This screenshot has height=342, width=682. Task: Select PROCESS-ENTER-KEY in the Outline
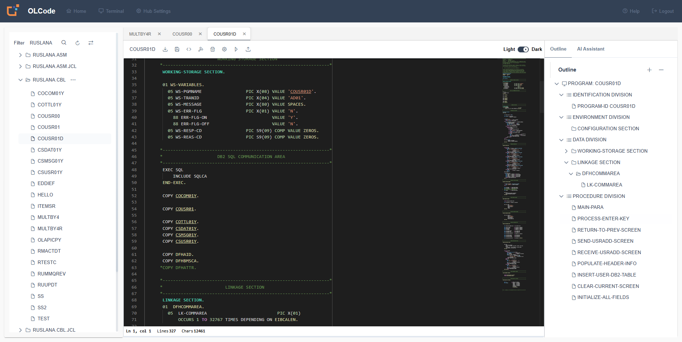click(603, 219)
